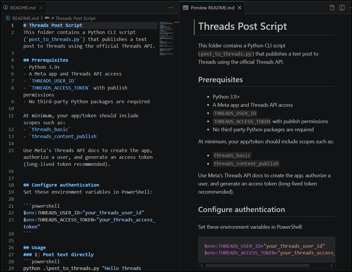This screenshot has height=272, width=352.
Task: Click '`threads_basic`' on source line 12
Action: click(x=50, y=129)
